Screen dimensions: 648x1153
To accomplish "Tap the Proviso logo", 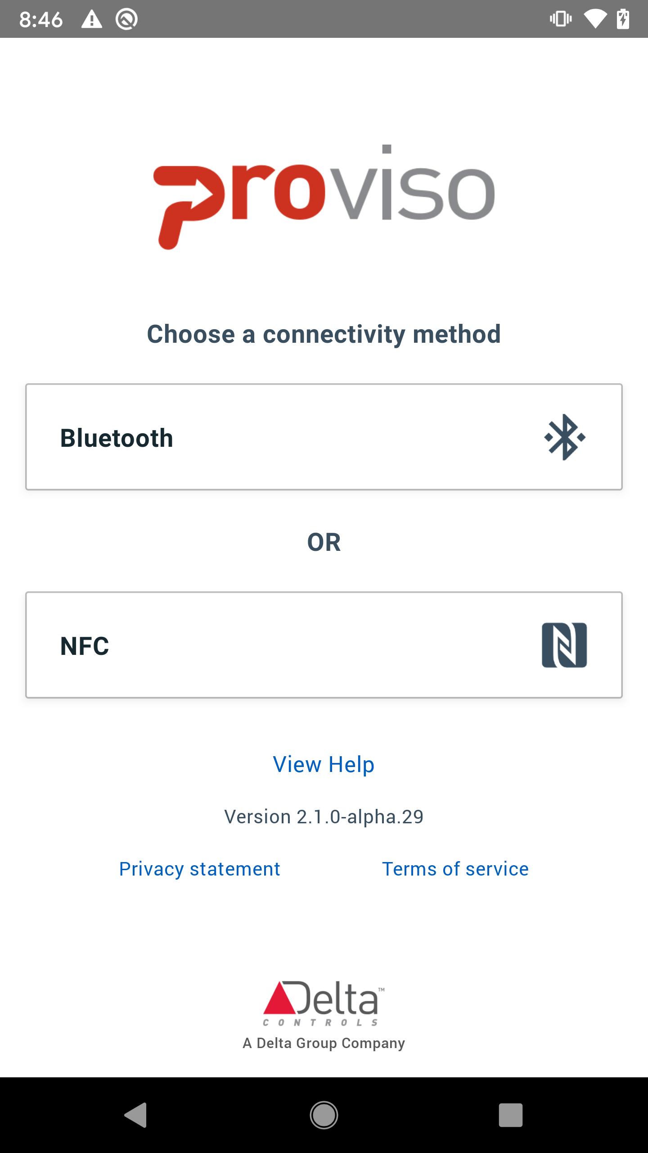I will click(324, 197).
